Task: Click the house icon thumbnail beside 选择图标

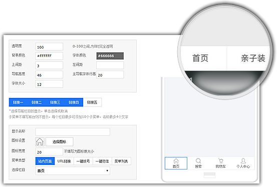Action: [40, 141]
